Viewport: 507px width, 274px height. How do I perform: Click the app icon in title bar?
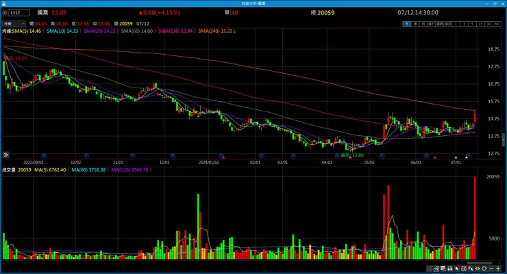click(x=3, y=3)
